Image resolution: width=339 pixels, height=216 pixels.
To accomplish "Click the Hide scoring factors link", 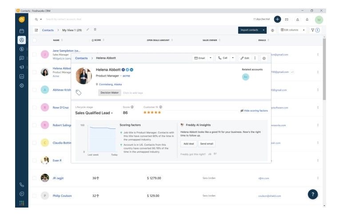I will (x=254, y=110).
